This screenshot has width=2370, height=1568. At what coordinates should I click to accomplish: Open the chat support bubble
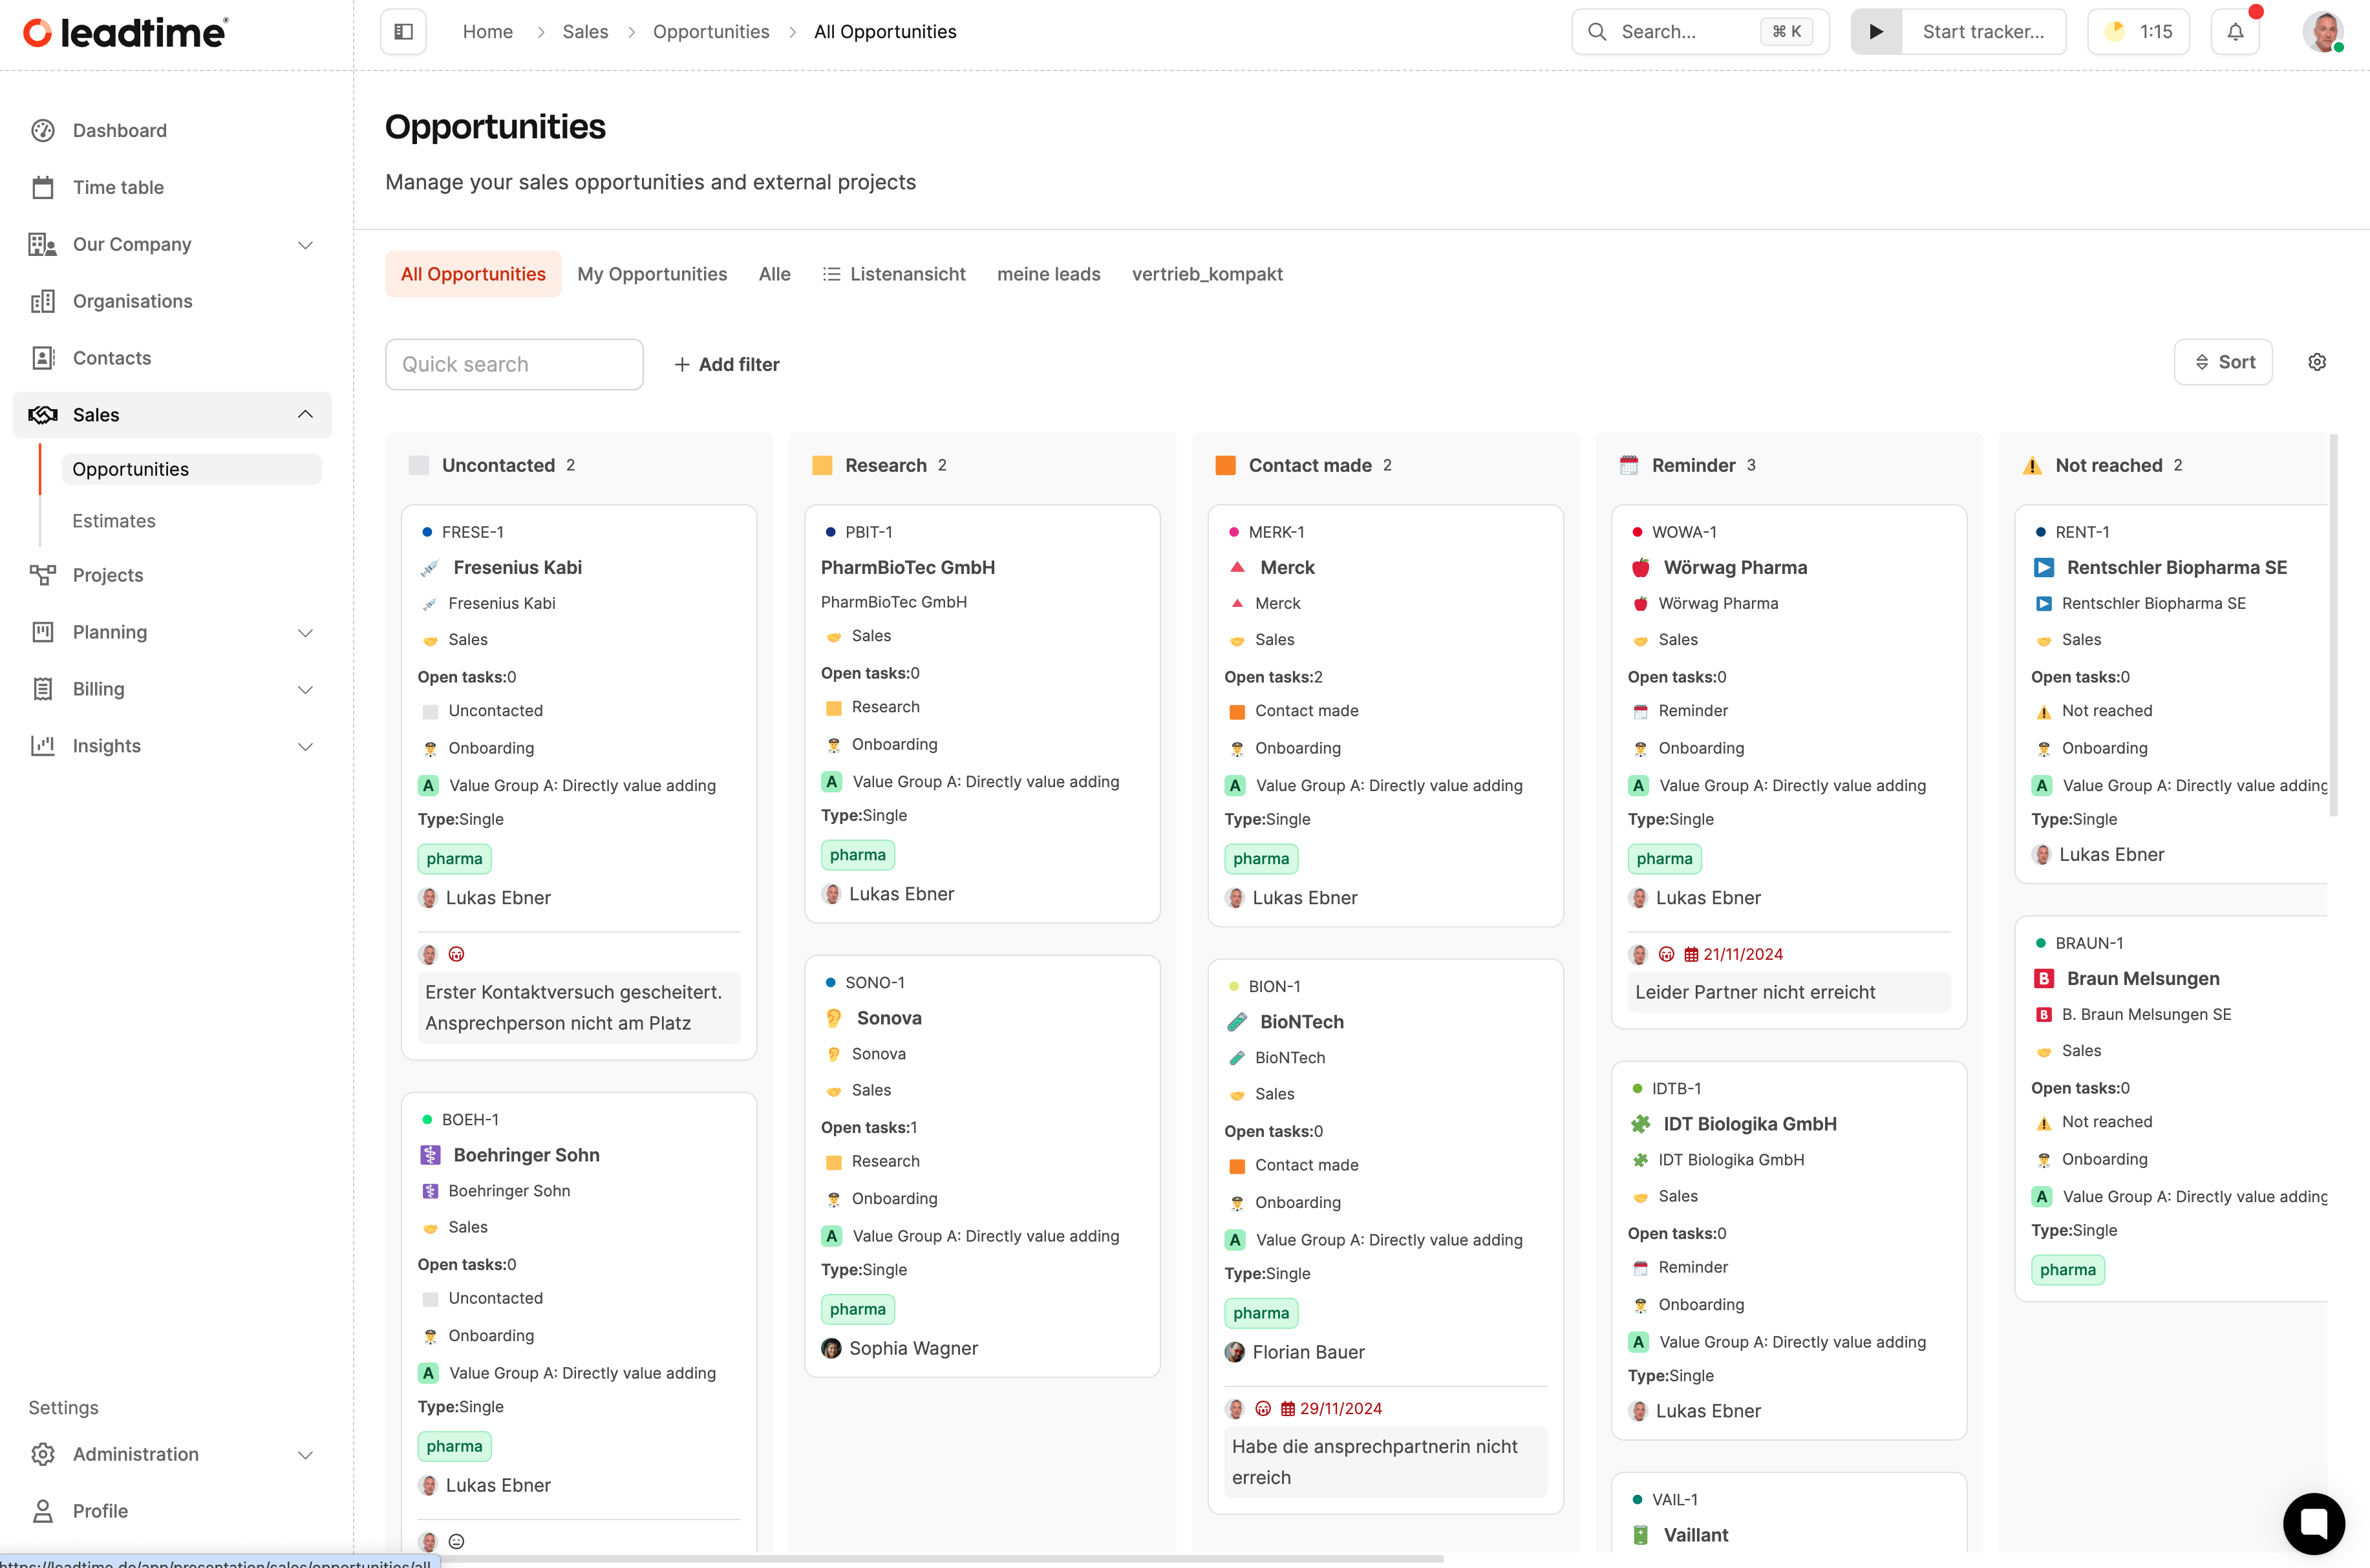coord(2313,1523)
